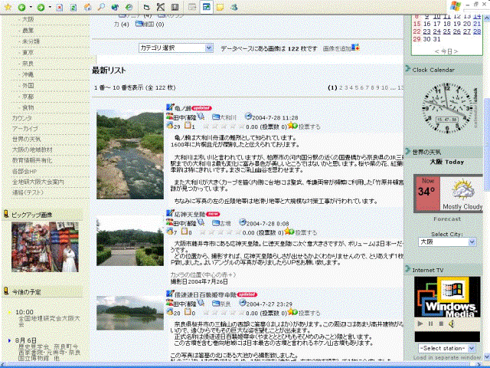Click the < 今日 > link under the calendar
The height and width of the screenshot is (368, 490).
coord(446,51)
